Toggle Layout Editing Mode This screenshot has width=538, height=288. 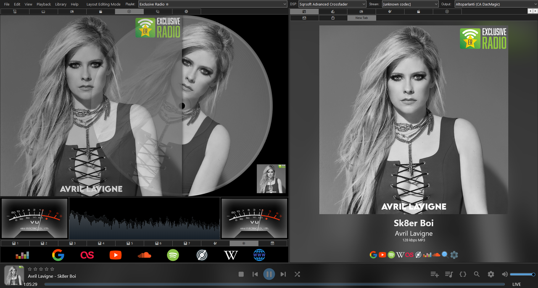[x=103, y=4]
